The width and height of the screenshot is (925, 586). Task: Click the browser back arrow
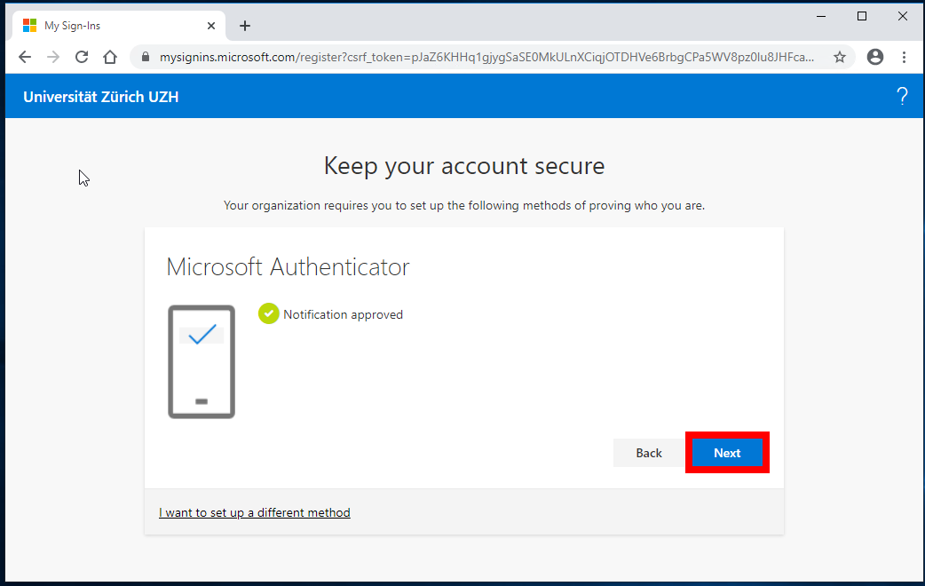coord(25,57)
